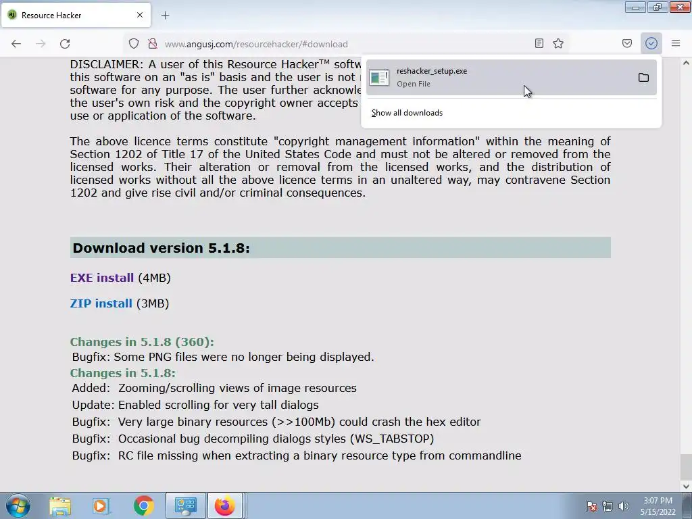
Task: Reload the current page
Action: click(x=65, y=44)
